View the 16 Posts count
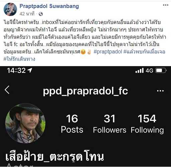171x167 pixels. pos(72,124)
